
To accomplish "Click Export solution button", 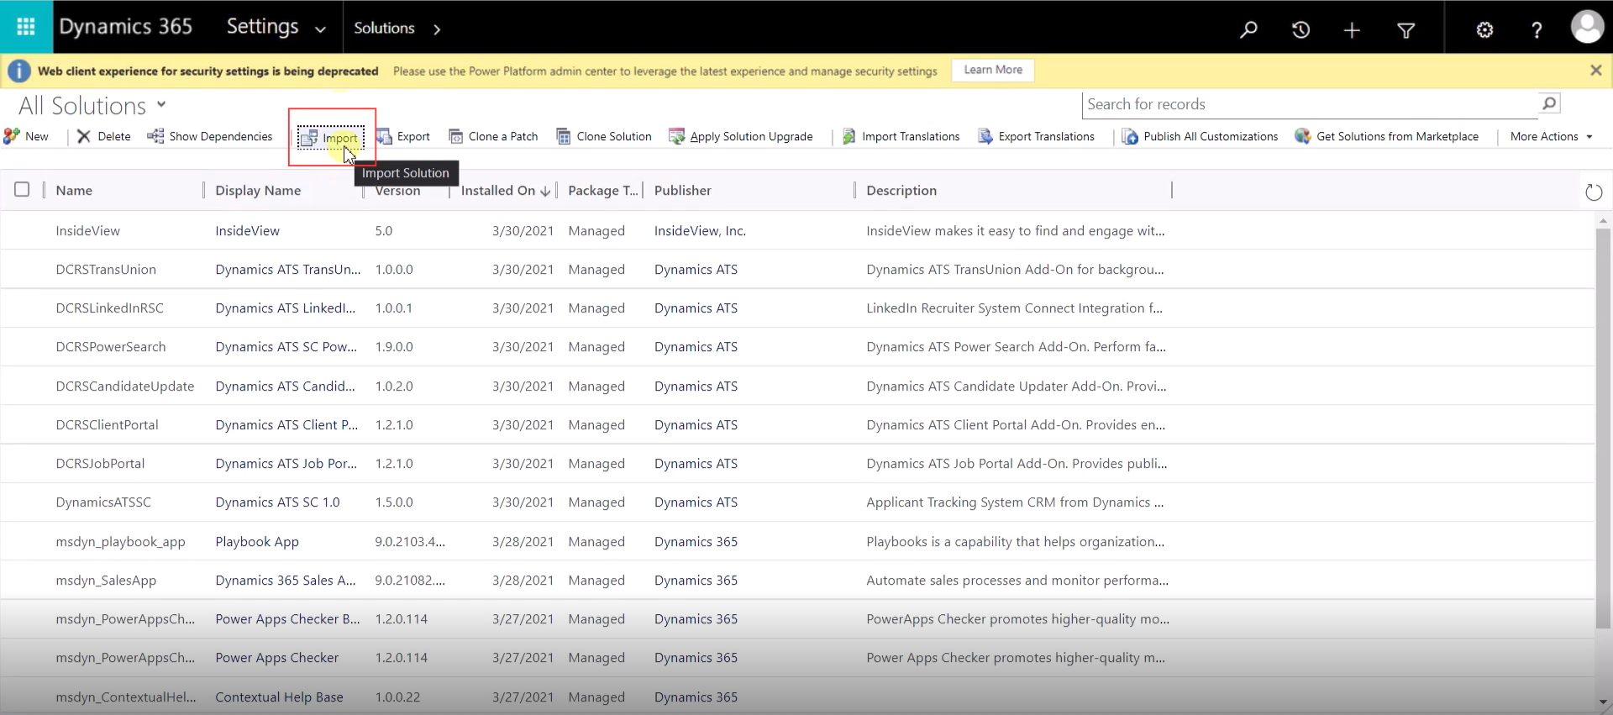I will [x=403, y=136].
